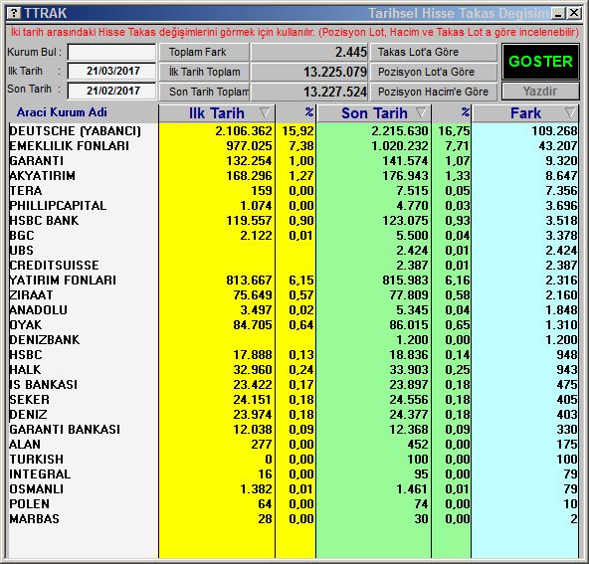Edit the Ilk Tarih date field
This screenshot has width=589, height=564.
[111, 71]
